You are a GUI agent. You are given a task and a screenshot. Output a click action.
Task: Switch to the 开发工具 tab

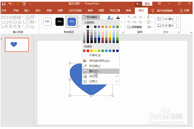tap(115, 10)
